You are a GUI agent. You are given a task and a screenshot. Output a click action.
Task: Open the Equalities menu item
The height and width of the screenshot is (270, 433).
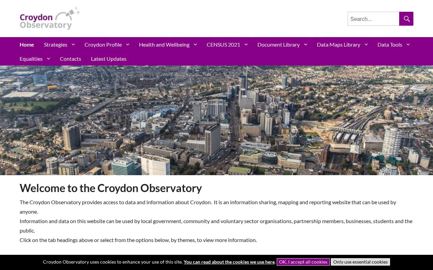31,59
